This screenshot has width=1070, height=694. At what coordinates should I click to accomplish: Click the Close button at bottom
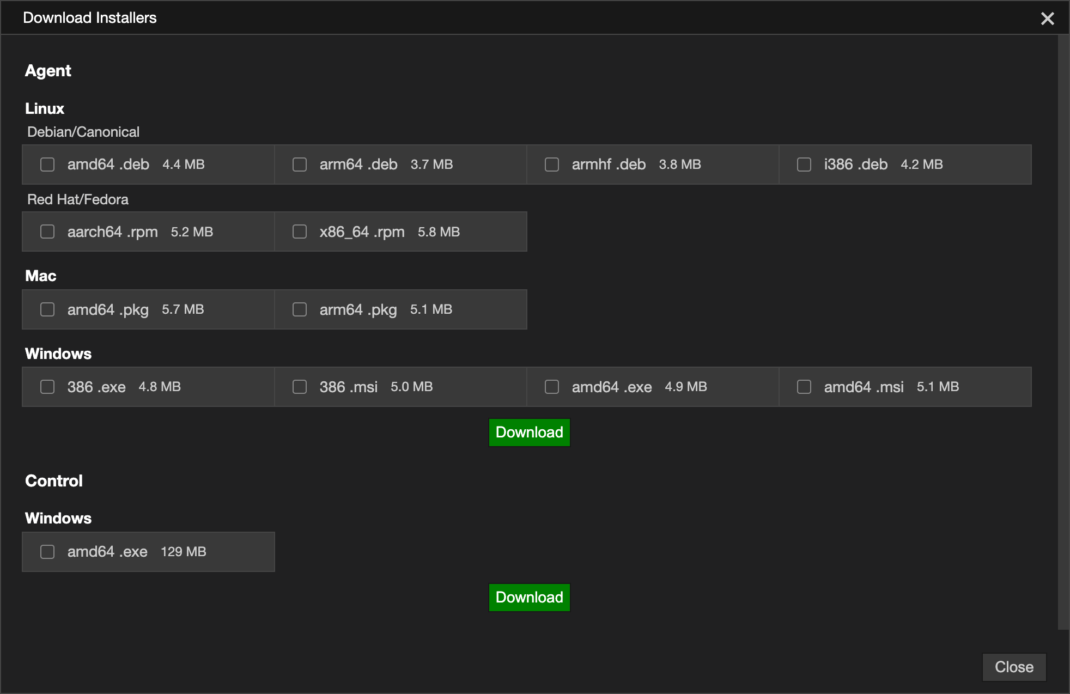(x=1014, y=667)
